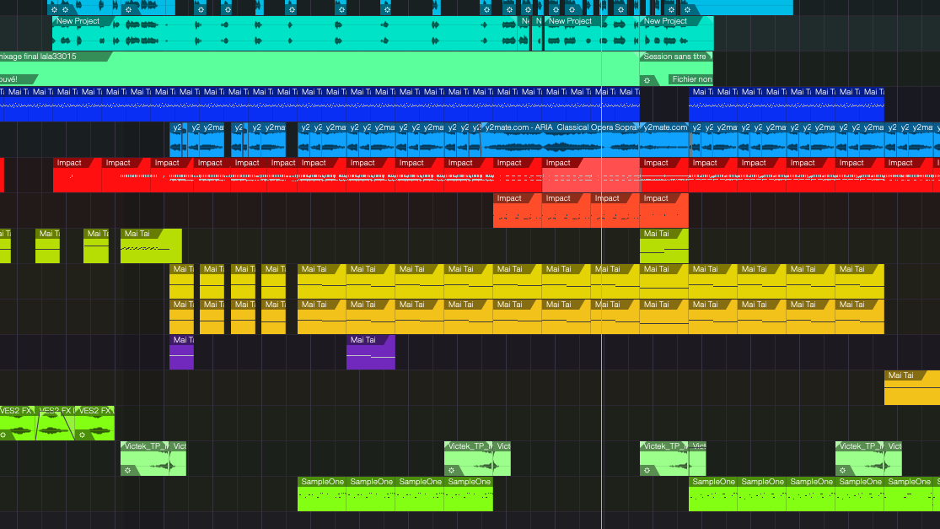Screen dimensions: 940x529
Task: Select the leftmost purple Mai Tai clip
Action: point(181,353)
